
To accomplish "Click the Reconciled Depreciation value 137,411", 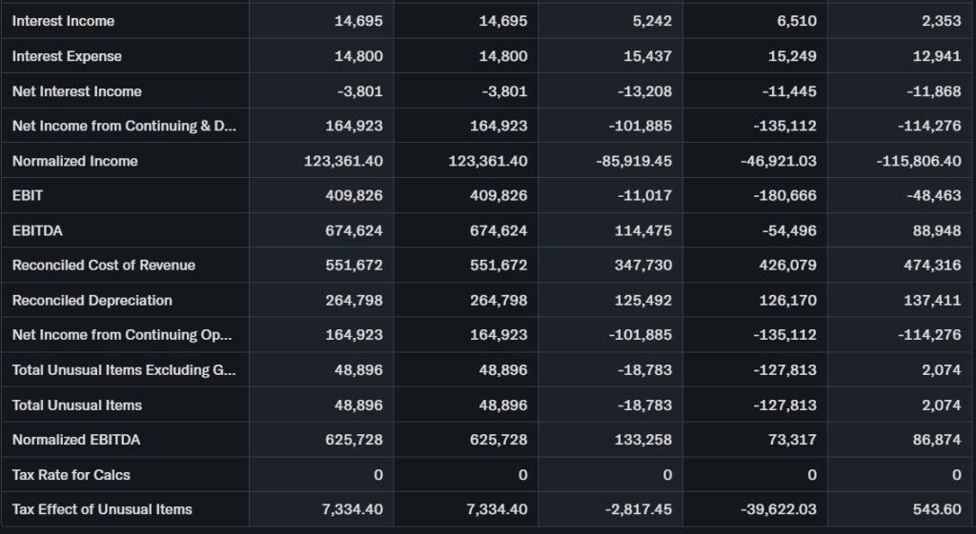I will coord(934,300).
